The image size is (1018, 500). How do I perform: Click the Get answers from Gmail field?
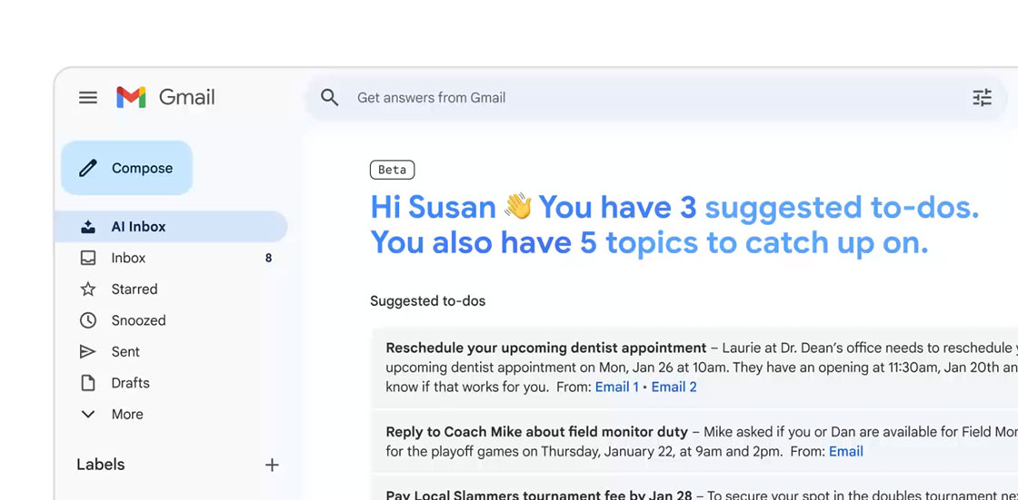636,98
